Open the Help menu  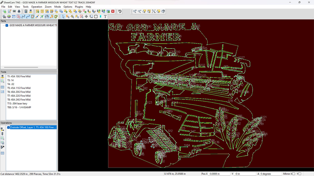[x=88, y=7]
